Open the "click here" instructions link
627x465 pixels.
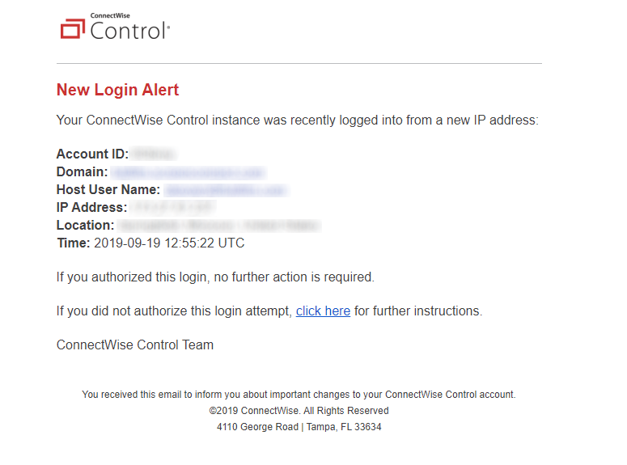point(323,311)
